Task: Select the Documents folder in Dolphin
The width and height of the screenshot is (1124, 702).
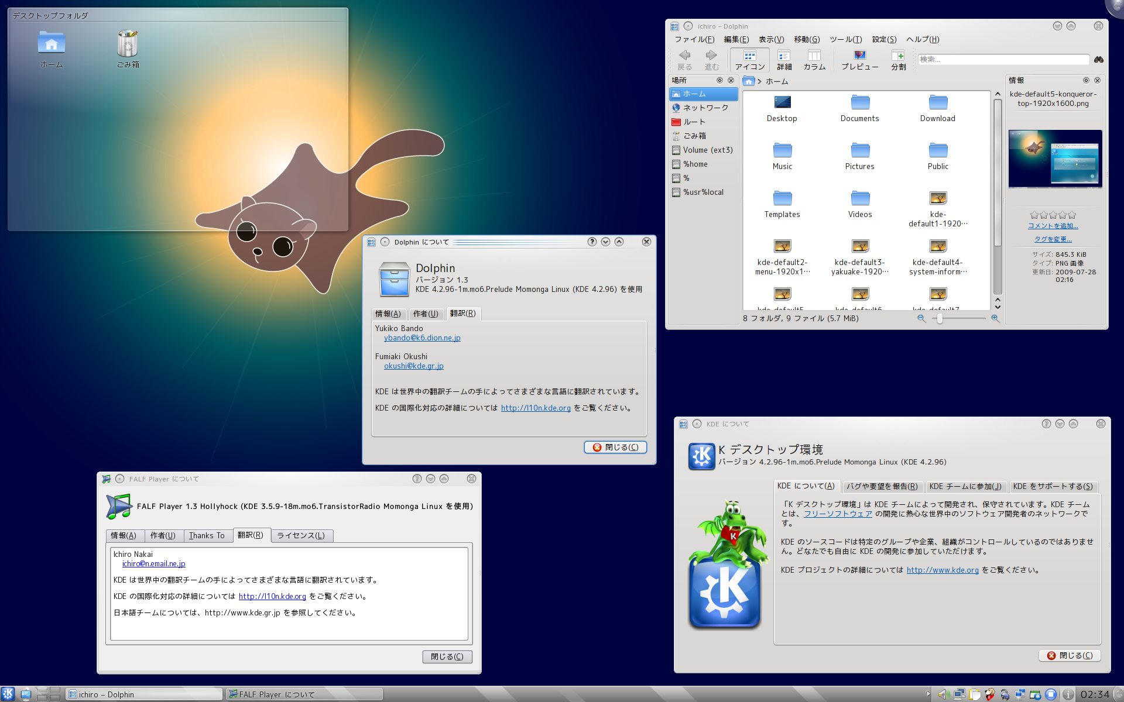Action: click(x=860, y=108)
